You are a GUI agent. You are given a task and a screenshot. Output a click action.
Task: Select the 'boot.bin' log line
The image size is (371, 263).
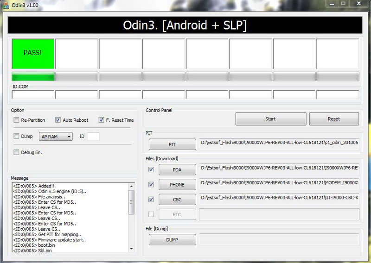pos(34,245)
